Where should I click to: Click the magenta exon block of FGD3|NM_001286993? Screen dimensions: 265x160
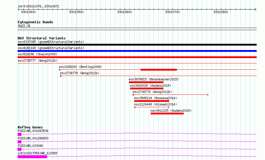pos(20,142)
